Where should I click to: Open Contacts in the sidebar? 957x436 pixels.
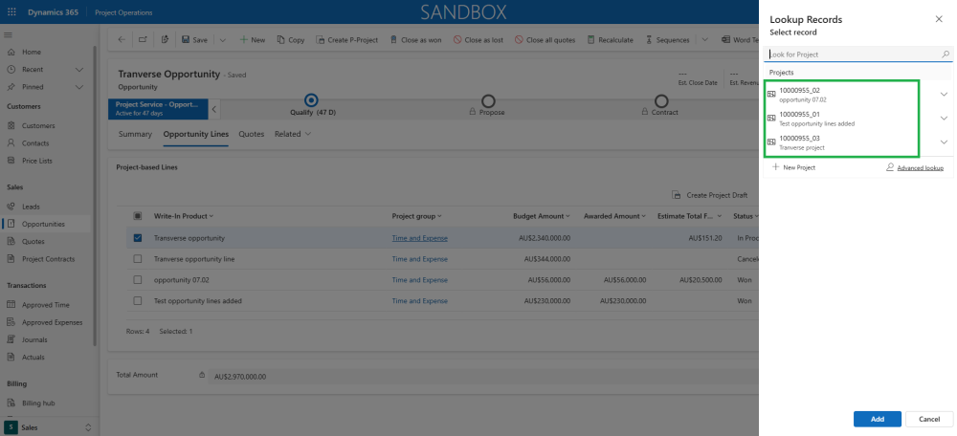click(35, 143)
